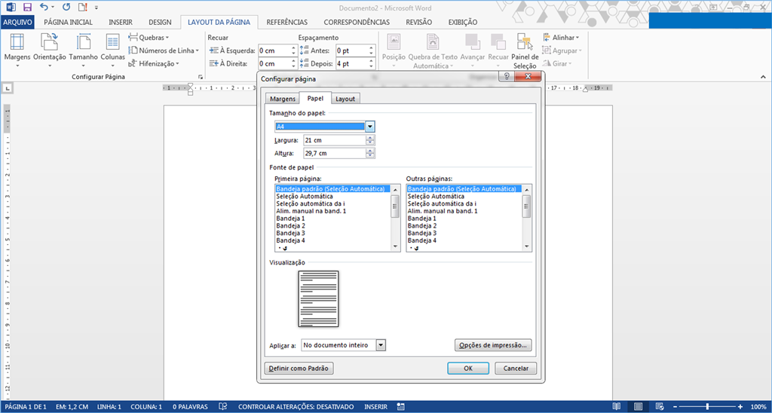Switch to the Layout tab in dialog
Image resolution: width=772 pixels, height=413 pixels.
click(345, 99)
